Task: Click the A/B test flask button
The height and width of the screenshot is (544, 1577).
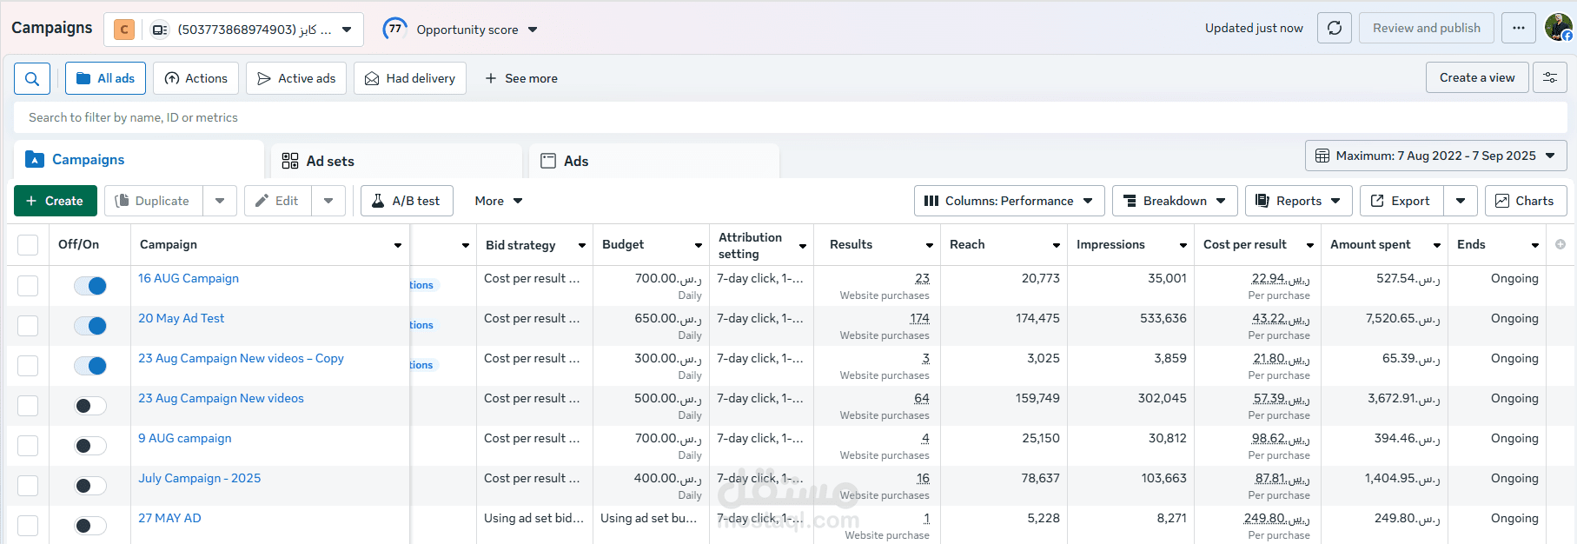Action: coord(407,201)
